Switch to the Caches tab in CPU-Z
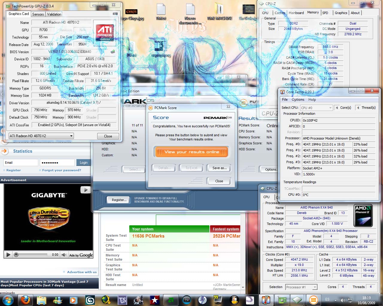The height and width of the screenshot is (306, 383). (x=280, y=13)
